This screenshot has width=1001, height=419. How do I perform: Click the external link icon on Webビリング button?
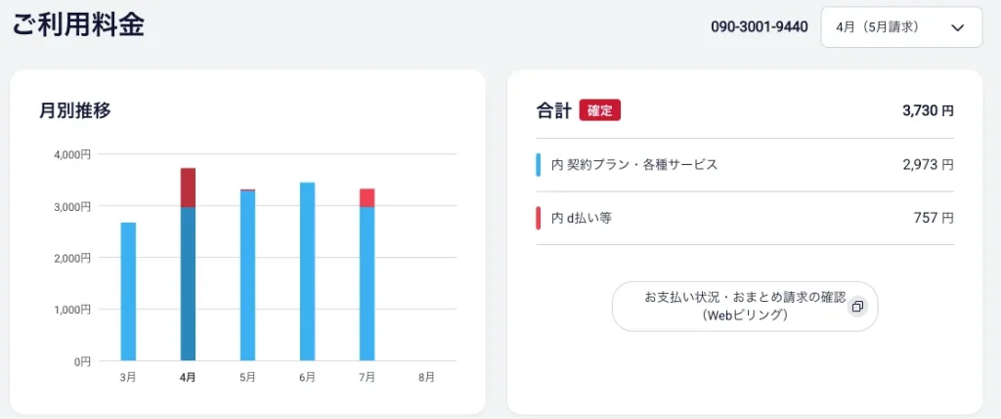click(x=857, y=306)
